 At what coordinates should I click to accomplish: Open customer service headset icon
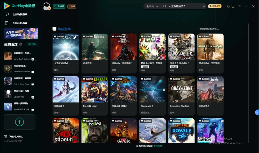[228, 6]
